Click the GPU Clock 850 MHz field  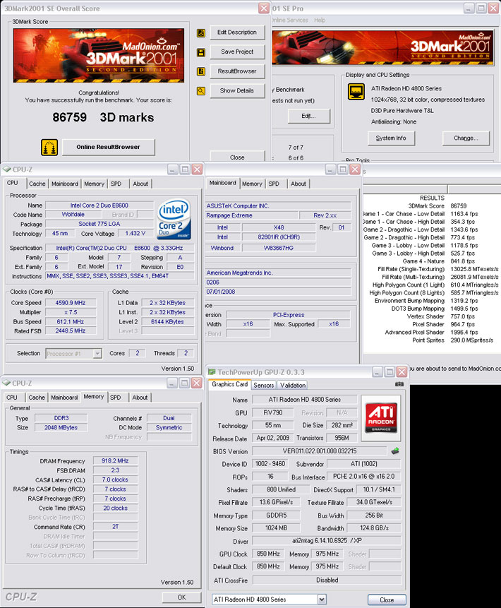[268, 554]
